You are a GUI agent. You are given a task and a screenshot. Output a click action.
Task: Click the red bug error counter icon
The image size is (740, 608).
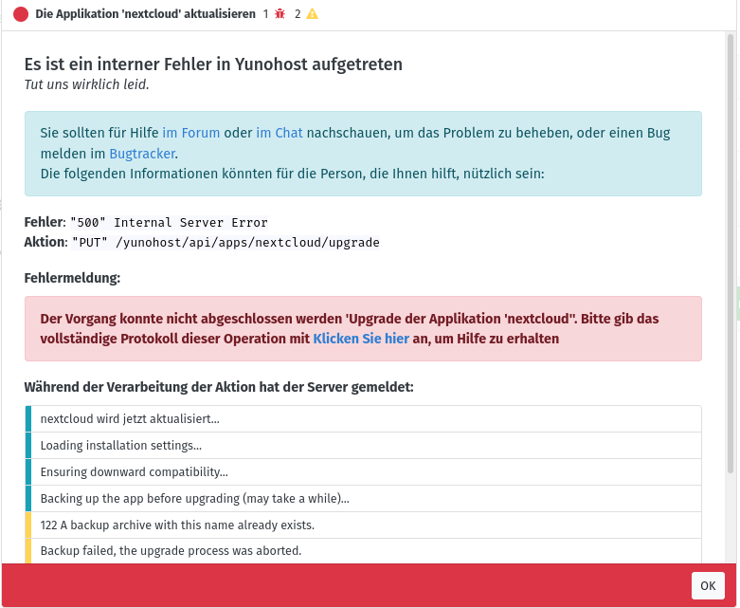(x=280, y=14)
